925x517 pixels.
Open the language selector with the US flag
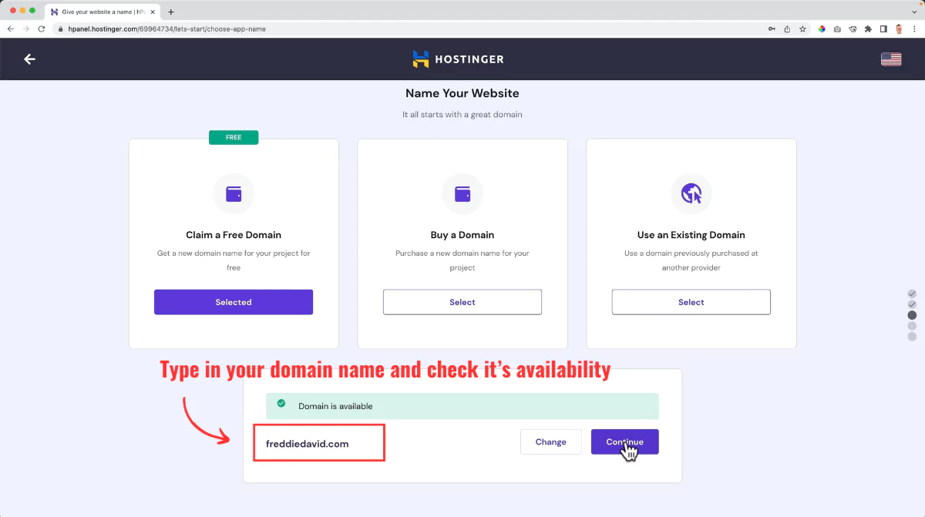891,58
